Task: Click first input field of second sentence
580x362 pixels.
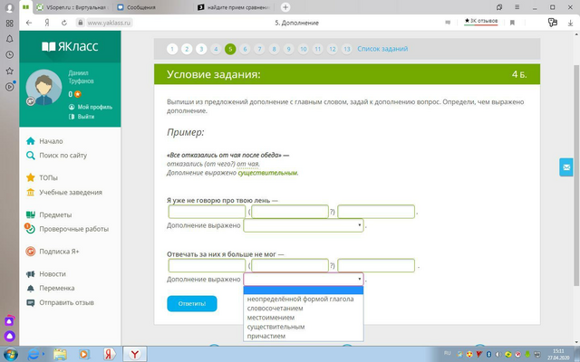Action: tap(207, 266)
